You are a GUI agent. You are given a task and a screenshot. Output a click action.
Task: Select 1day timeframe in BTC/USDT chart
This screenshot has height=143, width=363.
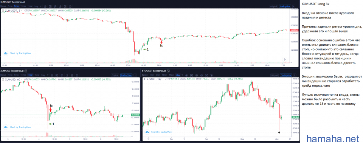tap(178, 75)
